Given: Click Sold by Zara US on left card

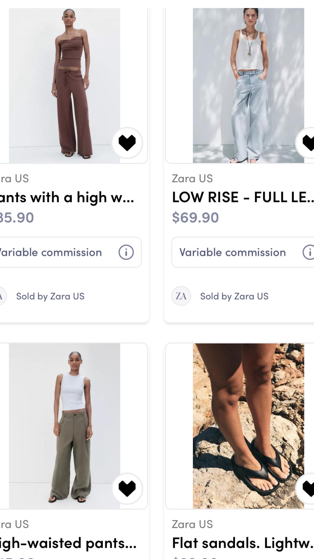Looking at the screenshot, I should [x=51, y=296].
